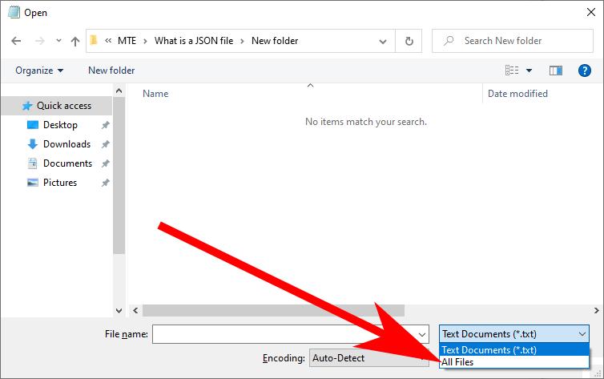Click the sidebar scroll down arrow
604x379 pixels.
click(x=119, y=310)
